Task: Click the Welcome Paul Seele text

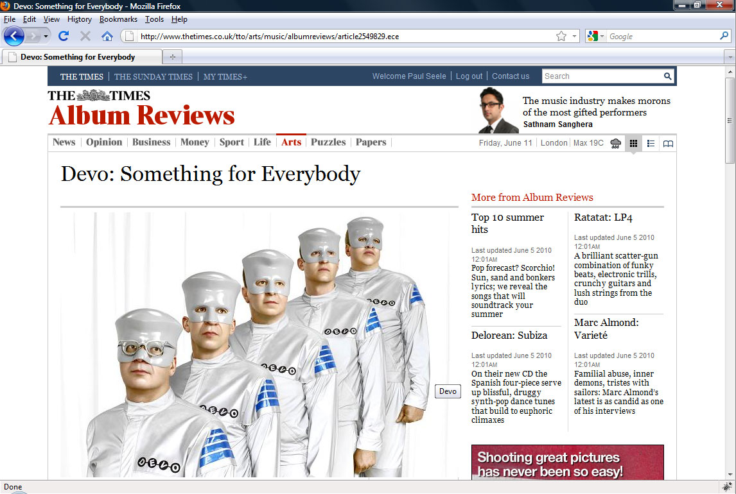Action: [409, 76]
